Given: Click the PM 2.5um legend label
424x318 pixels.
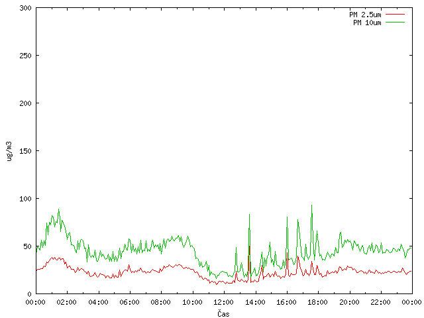Looking at the screenshot, I should [365, 15].
